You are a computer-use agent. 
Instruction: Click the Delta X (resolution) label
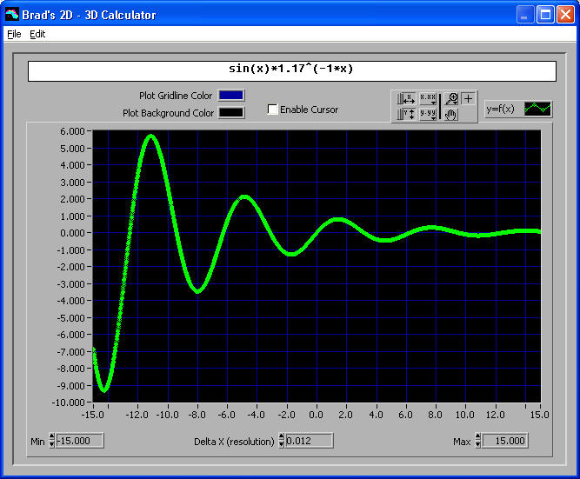(234, 442)
